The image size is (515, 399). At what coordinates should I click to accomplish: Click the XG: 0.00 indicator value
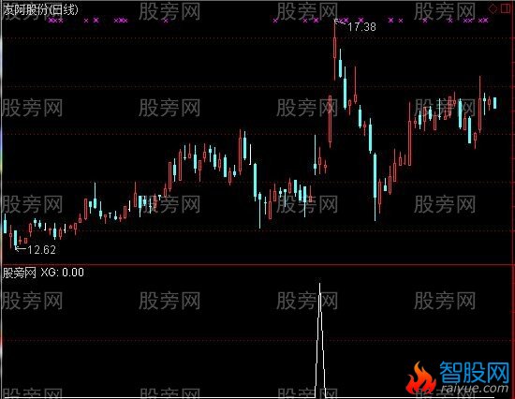(x=63, y=273)
